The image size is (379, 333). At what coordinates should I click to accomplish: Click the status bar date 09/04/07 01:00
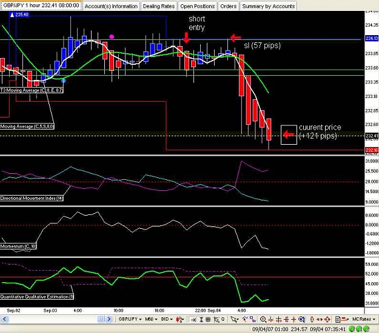(x=270, y=329)
